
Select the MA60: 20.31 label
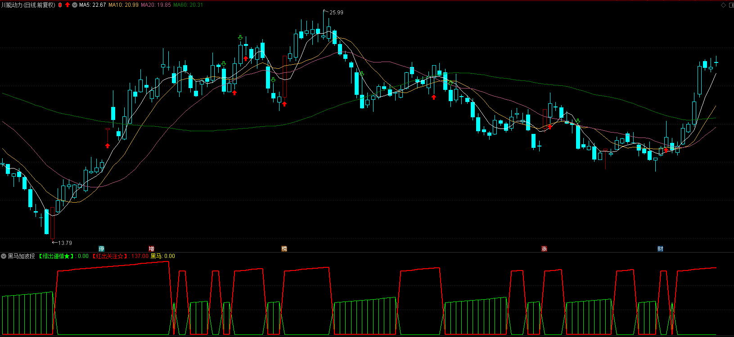coord(188,5)
